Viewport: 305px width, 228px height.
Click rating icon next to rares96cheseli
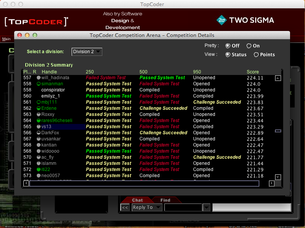pos(39,121)
